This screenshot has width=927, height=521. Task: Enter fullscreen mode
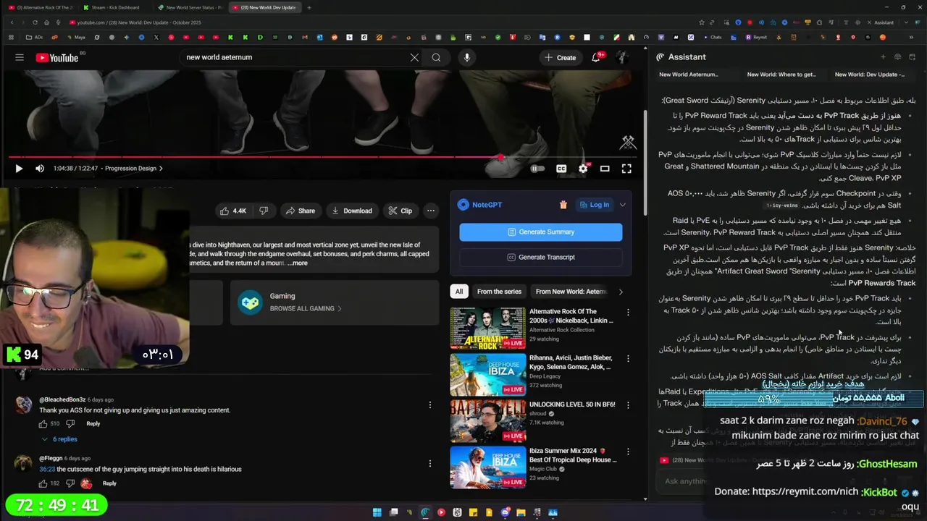626,169
